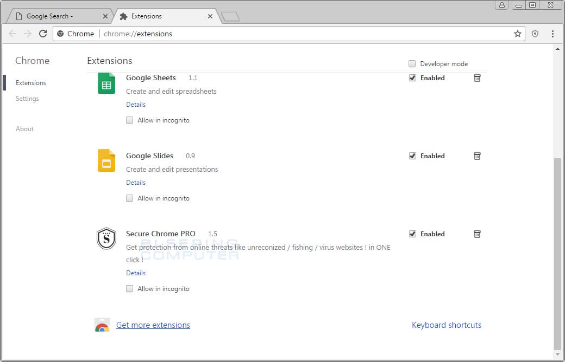Click the Extensions page heading
This screenshot has width=565, height=362.
tap(110, 60)
